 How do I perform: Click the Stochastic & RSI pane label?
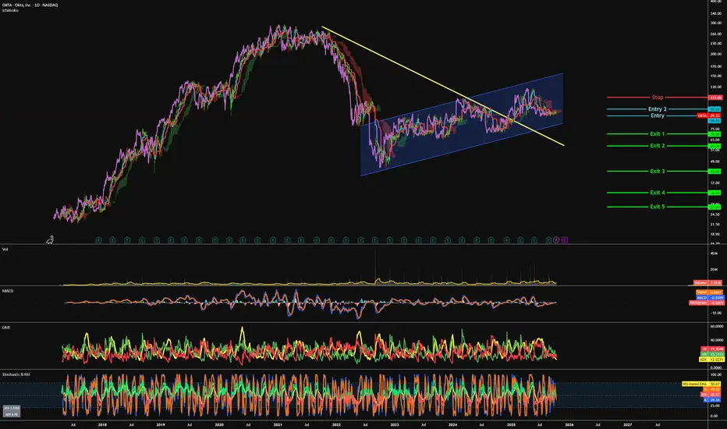[x=16, y=374]
